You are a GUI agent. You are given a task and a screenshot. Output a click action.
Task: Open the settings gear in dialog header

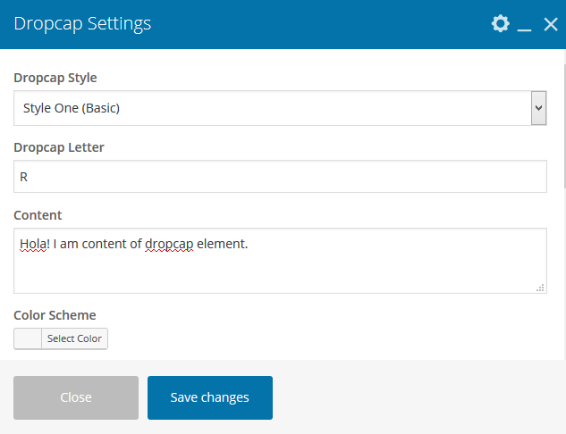tap(501, 24)
